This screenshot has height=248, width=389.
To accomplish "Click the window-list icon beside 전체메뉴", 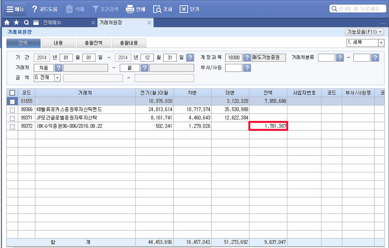I will coord(36,22).
